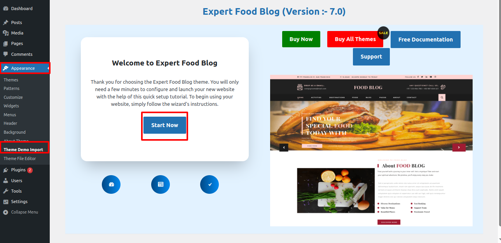Click the wizard layout step circle icon
The height and width of the screenshot is (243, 501).
click(x=161, y=184)
